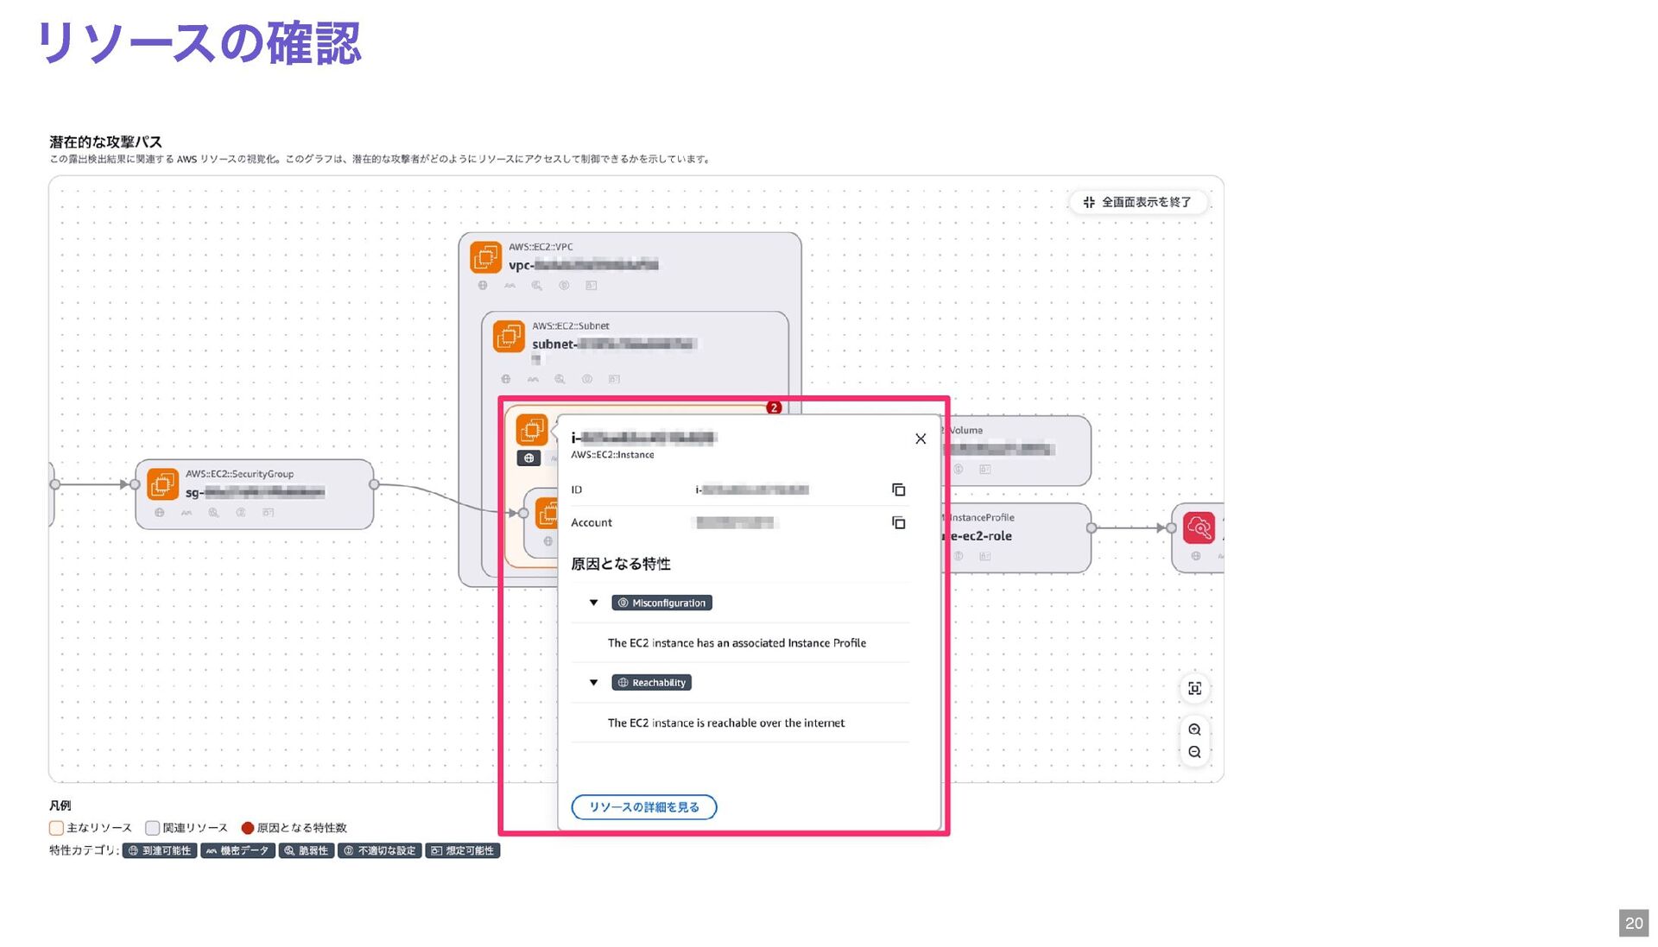
Task: Click sensitive data icon under SecurityGroup node
Action: pyautogui.click(x=187, y=513)
